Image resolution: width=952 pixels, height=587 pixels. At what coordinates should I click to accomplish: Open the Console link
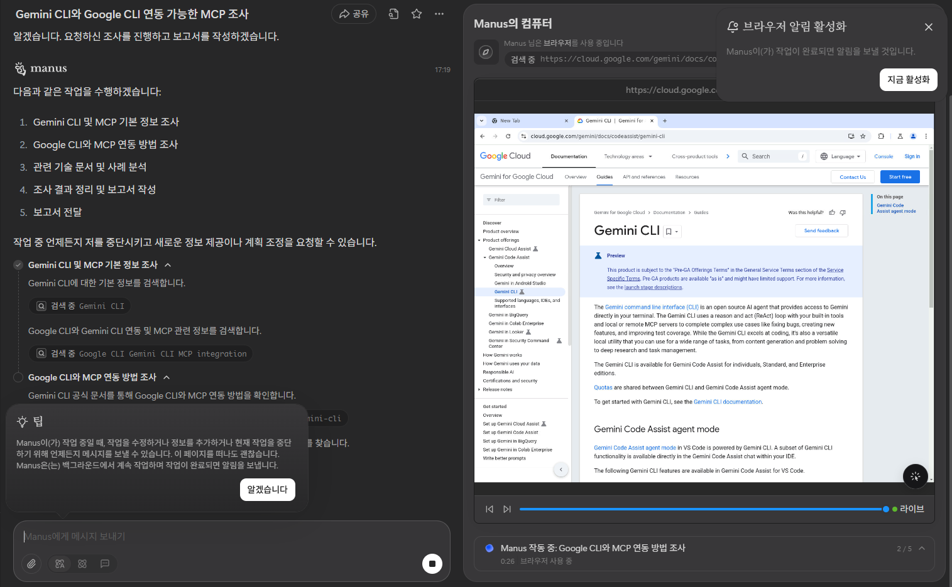884,156
